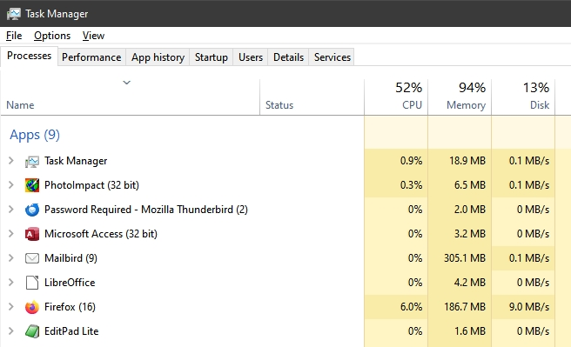This screenshot has width=571, height=347.
Task: Click Task Manager's 0.9% CPU value
Action: coord(411,161)
